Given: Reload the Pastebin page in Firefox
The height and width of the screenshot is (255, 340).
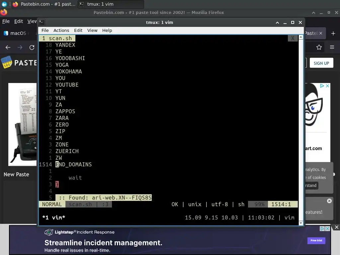Looking at the screenshot, I should click(x=32, y=47).
